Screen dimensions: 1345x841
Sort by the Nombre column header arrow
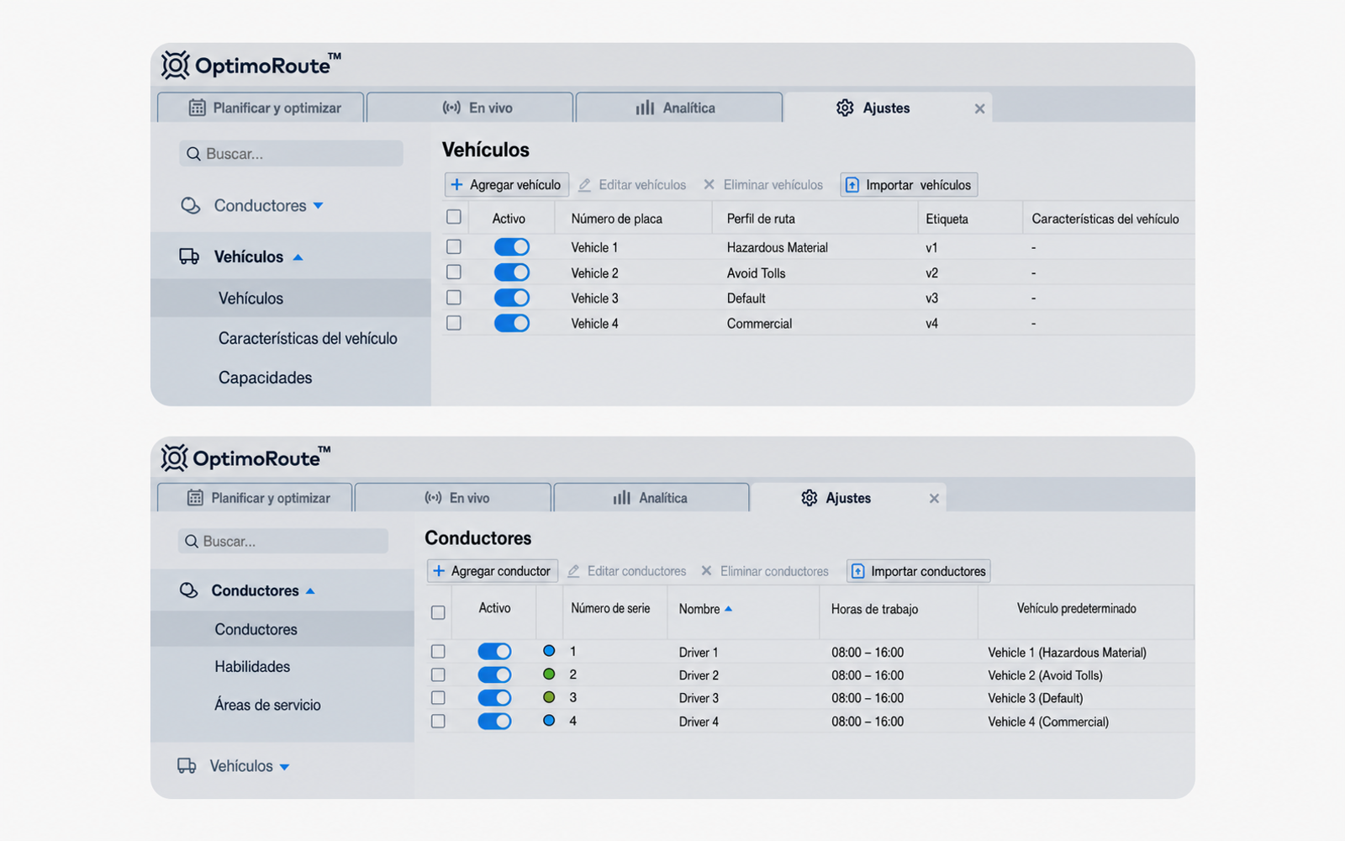(x=728, y=609)
